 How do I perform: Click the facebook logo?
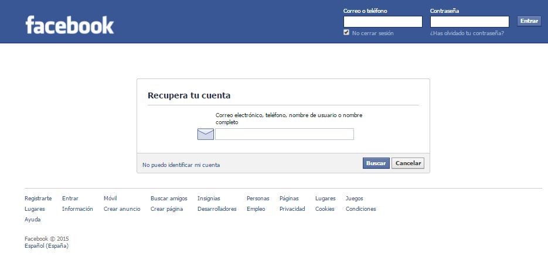pyautogui.click(x=70, y=25)
